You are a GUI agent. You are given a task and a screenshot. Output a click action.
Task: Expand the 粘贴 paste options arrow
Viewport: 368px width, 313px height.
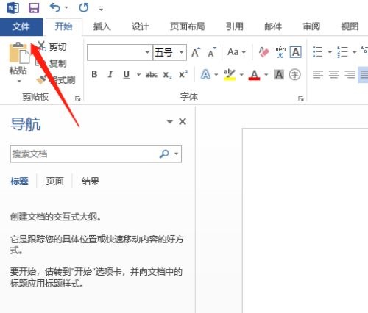coord(19,81)
